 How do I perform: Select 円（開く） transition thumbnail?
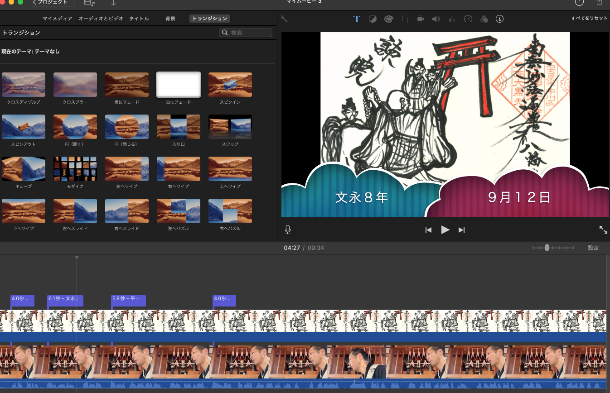click(x=75, y=127)
